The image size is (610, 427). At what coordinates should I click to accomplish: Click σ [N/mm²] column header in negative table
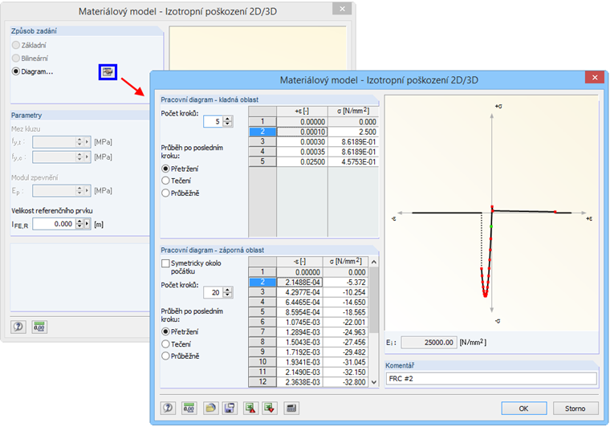[345, 262]
